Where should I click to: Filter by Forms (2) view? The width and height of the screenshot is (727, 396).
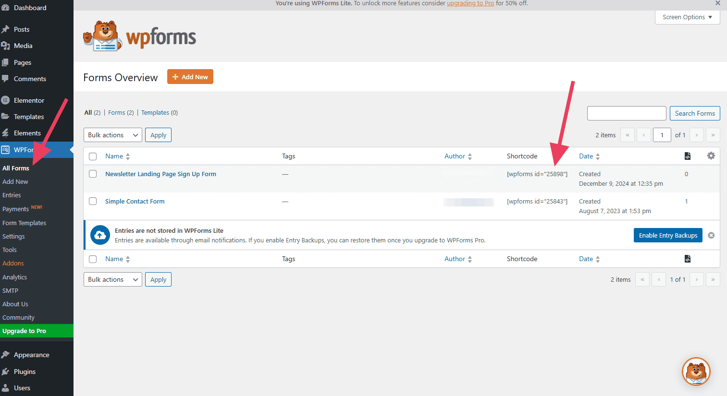(121, 112)
